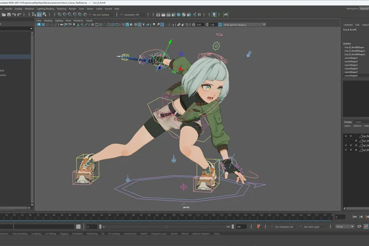The image size is (369, 246).
Task: Open the Help menu
Action: pyautogui.click(x=117, y=9)
